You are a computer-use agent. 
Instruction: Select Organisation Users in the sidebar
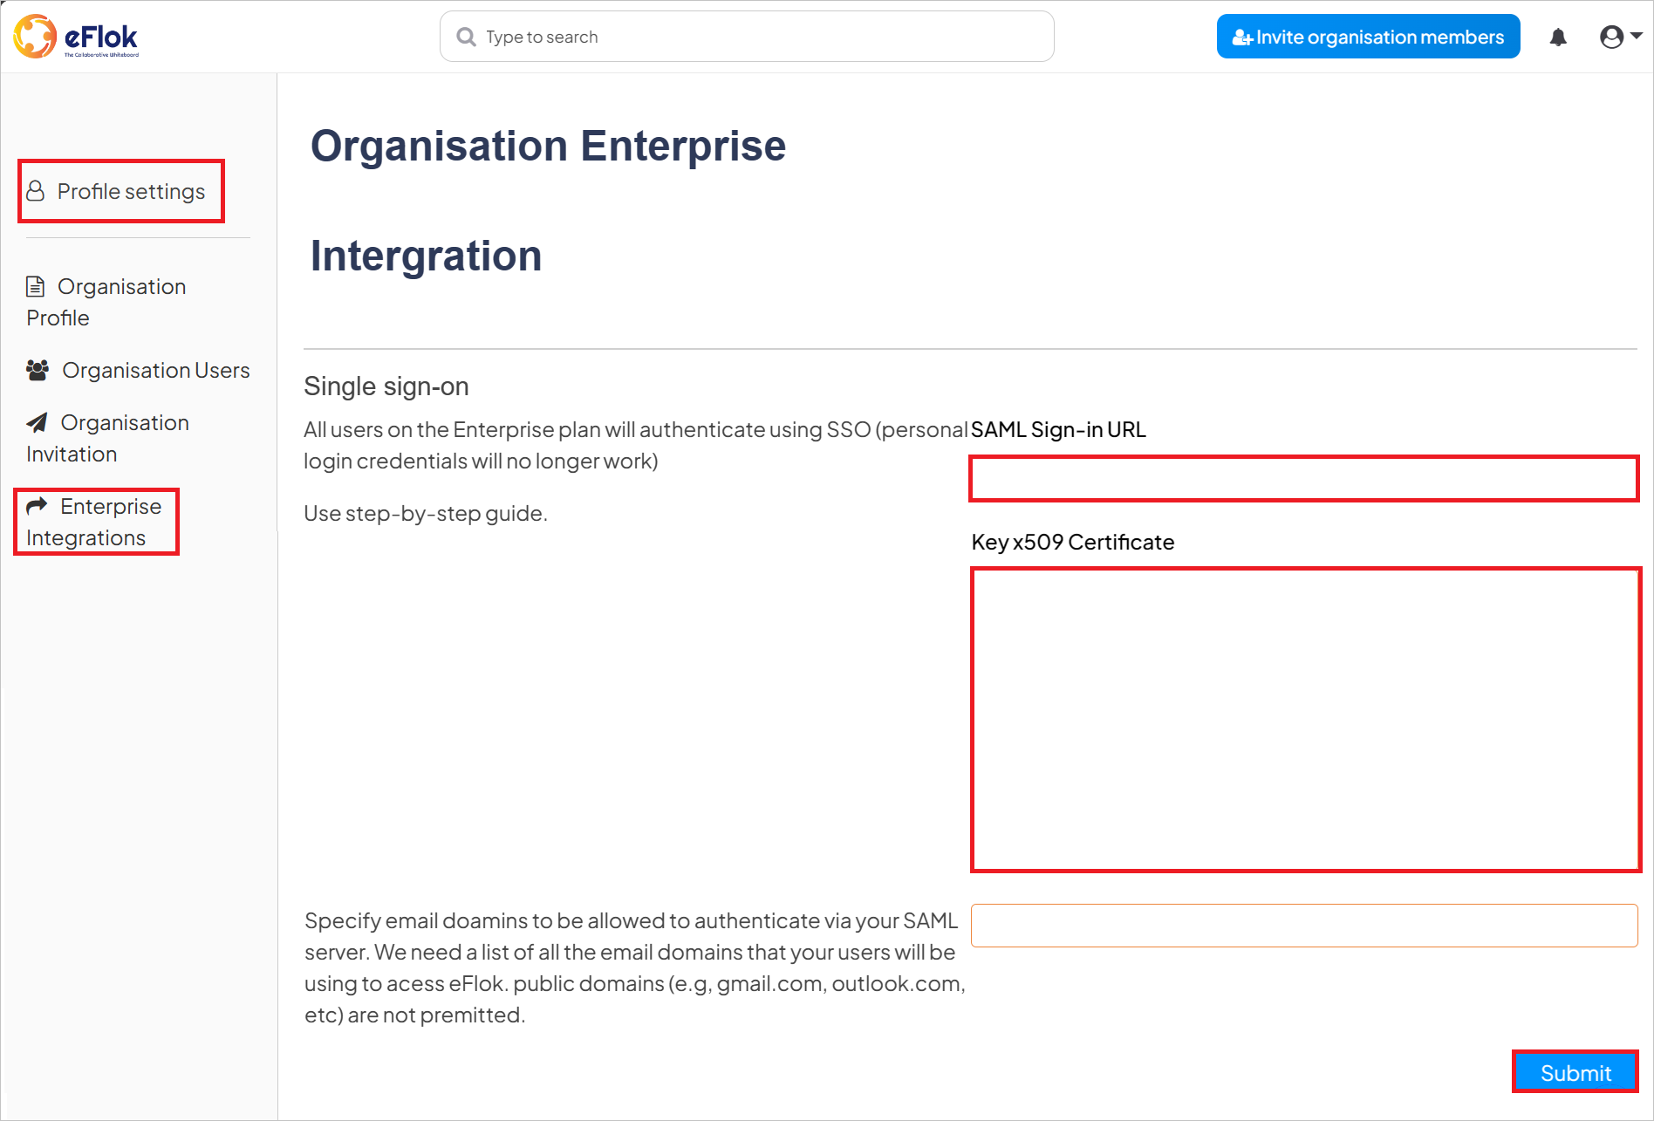tap(155, 370)
